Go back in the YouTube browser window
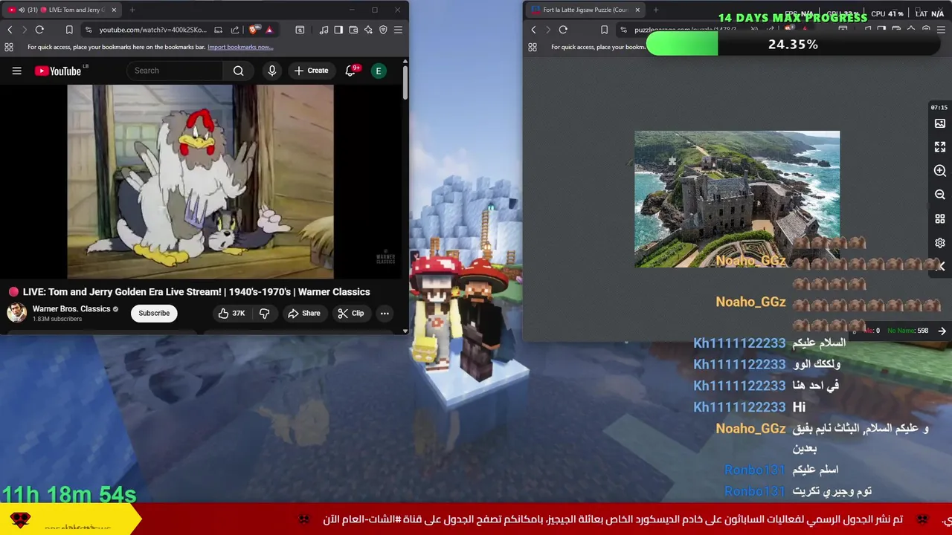The width and height of the screenshot is (952, 535). point(10,30)
